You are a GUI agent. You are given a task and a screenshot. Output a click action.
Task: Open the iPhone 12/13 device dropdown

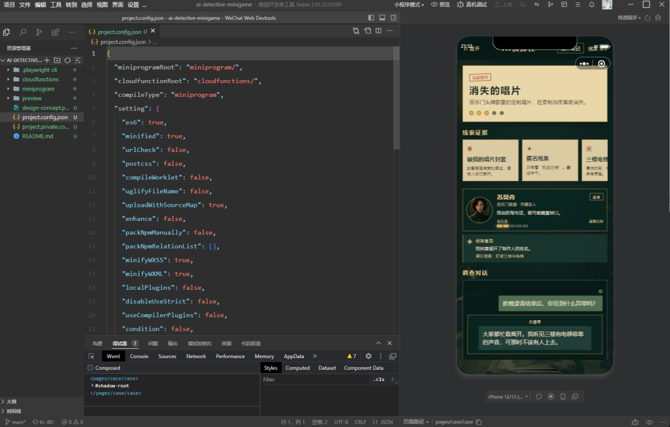(508, 397)
